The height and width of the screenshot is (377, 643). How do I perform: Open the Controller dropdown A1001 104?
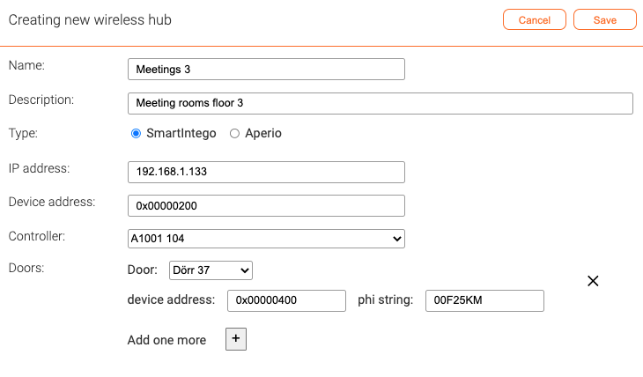266,239
